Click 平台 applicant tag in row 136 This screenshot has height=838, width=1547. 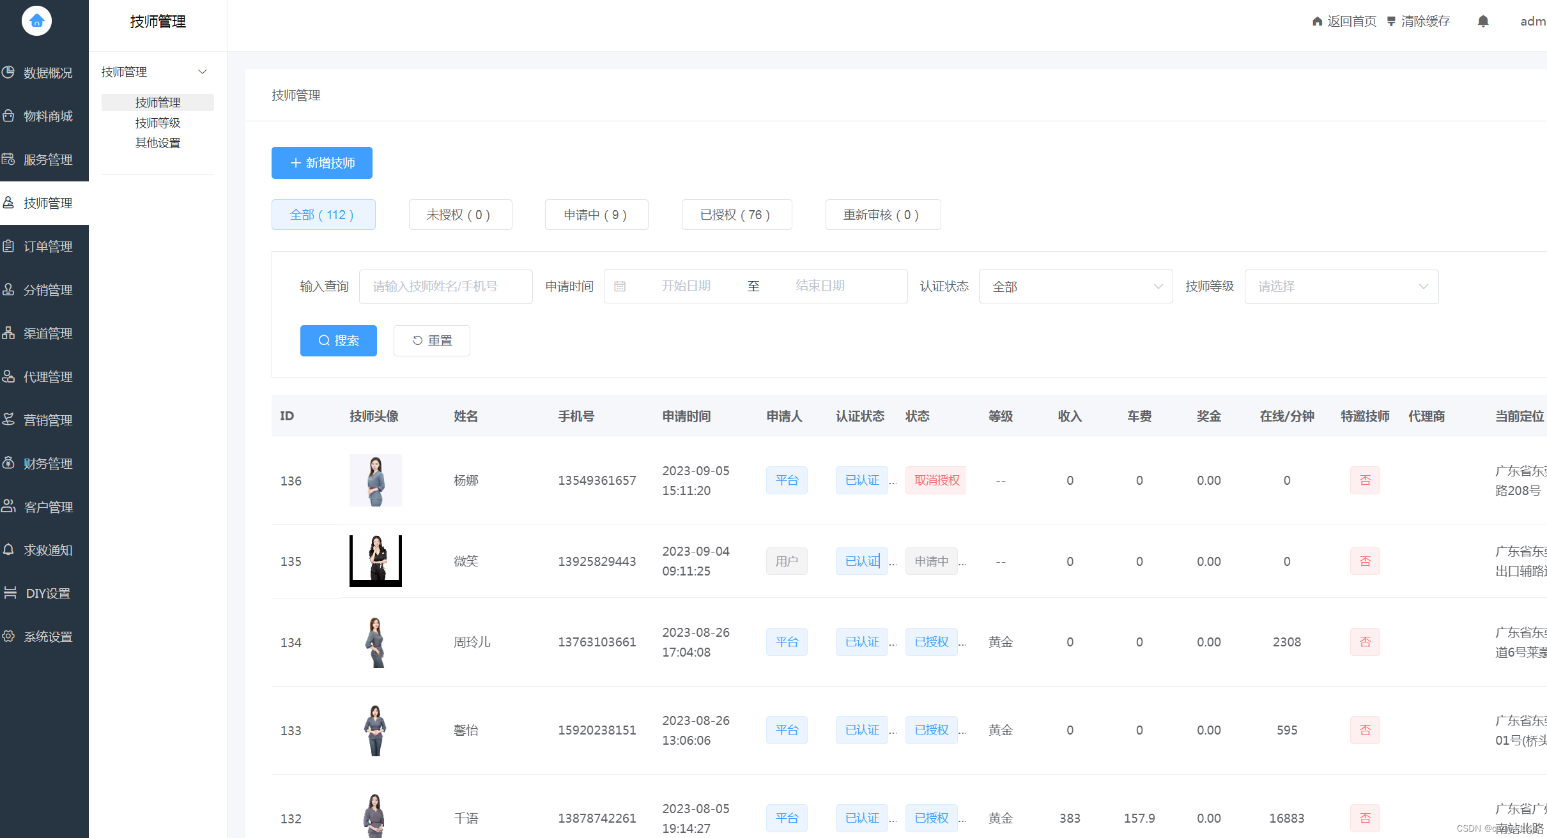tap(787, 480)
